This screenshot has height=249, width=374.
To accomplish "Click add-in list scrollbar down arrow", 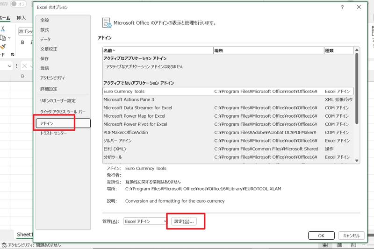I will pyautogui.click(x=357, y=161).
